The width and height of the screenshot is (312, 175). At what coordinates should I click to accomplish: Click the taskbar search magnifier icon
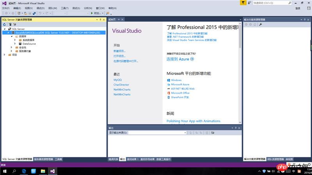click(14, 171)
